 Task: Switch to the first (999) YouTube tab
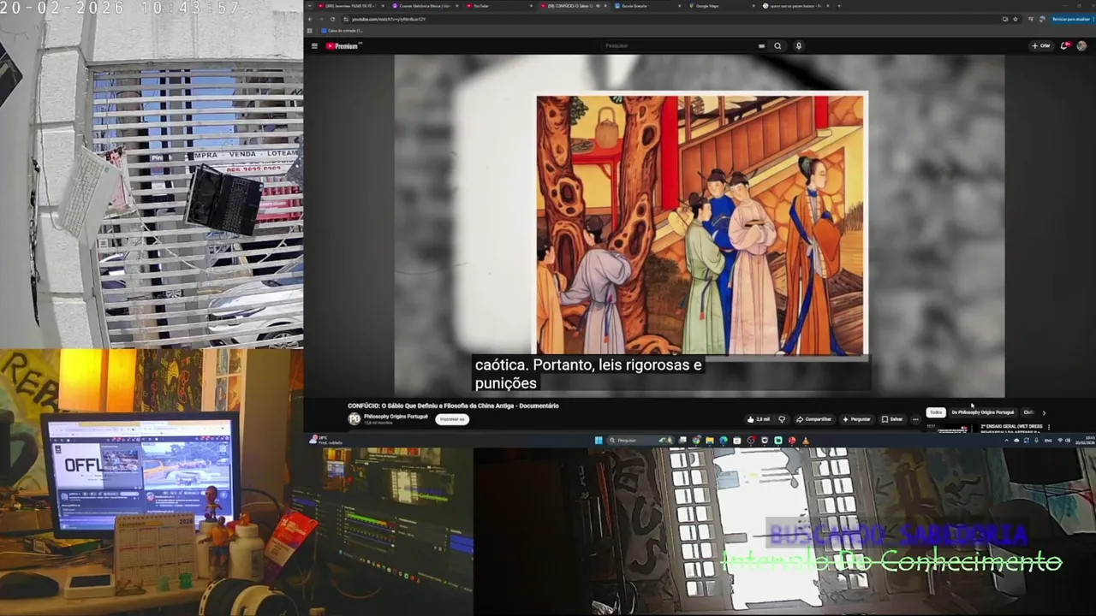click(351, 6)
